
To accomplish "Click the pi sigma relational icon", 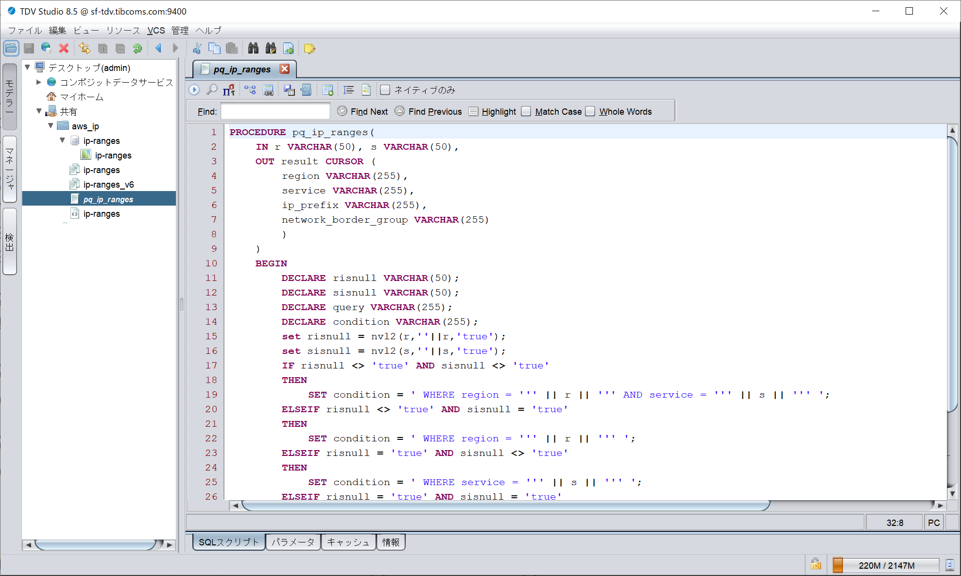I will click(229, 90).
